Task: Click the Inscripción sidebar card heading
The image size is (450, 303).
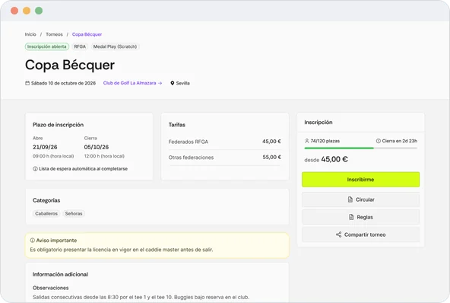Action: [318, 122]
